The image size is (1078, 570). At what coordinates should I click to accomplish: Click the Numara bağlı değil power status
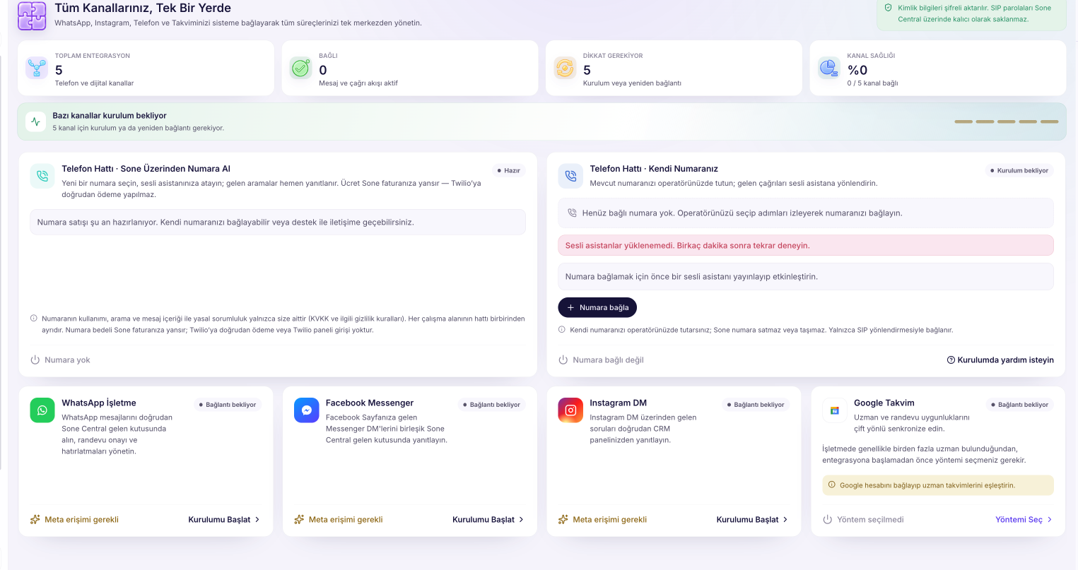pos(601,360)
